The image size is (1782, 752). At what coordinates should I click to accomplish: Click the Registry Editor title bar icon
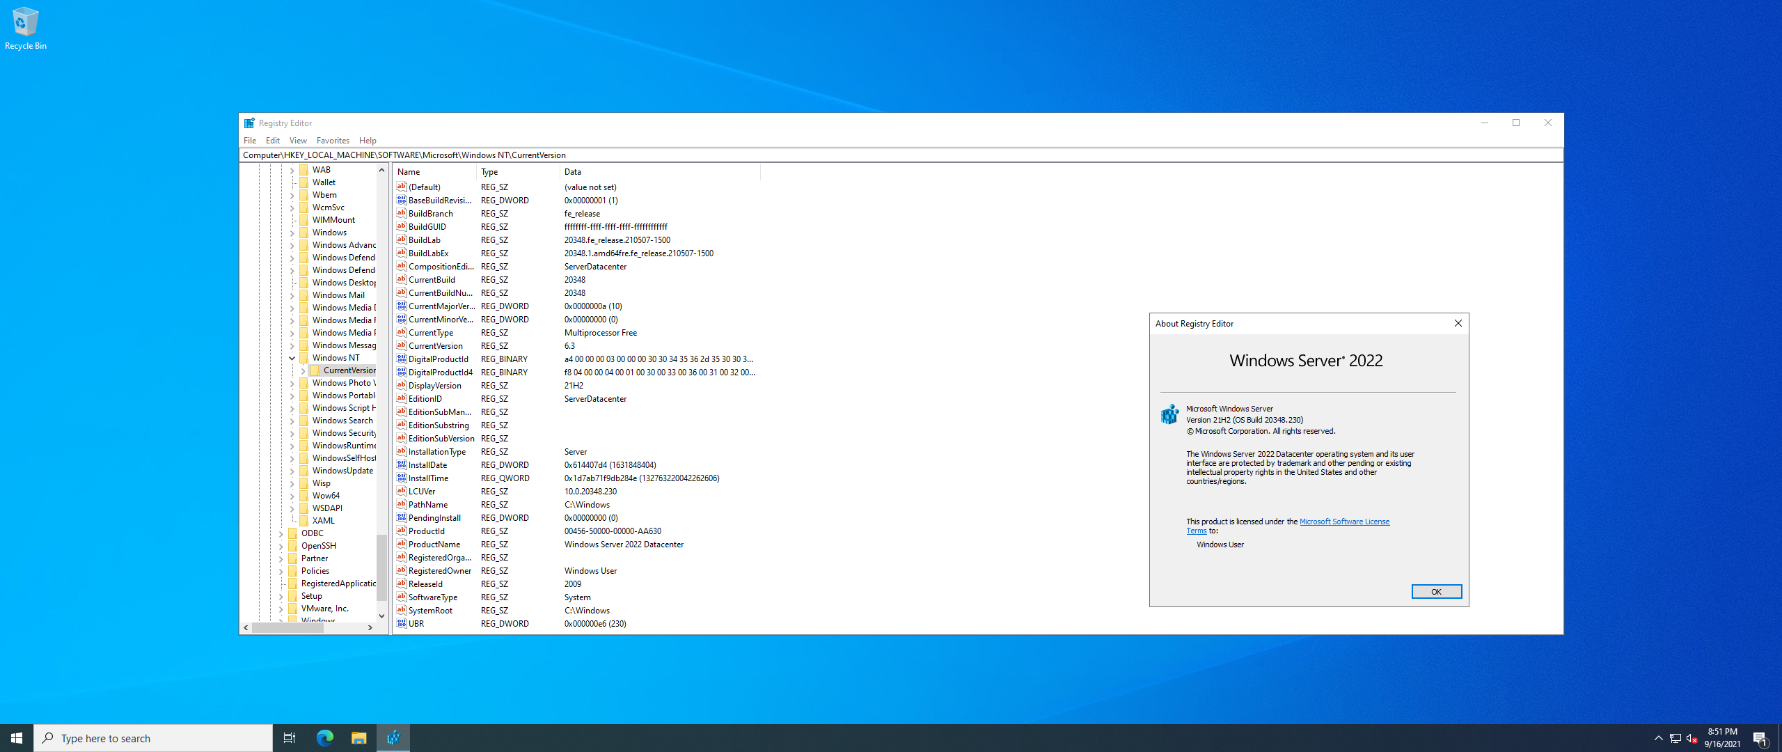click(x=249, y=123)
